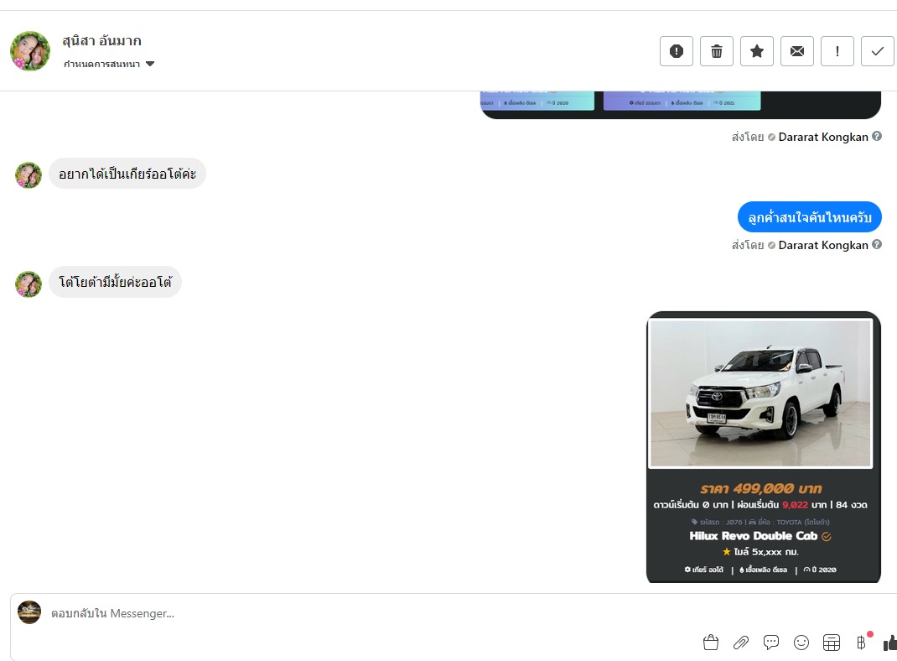The image size is (897, 661).
Task: Star this conversation as important
Action: pos(757,51)
